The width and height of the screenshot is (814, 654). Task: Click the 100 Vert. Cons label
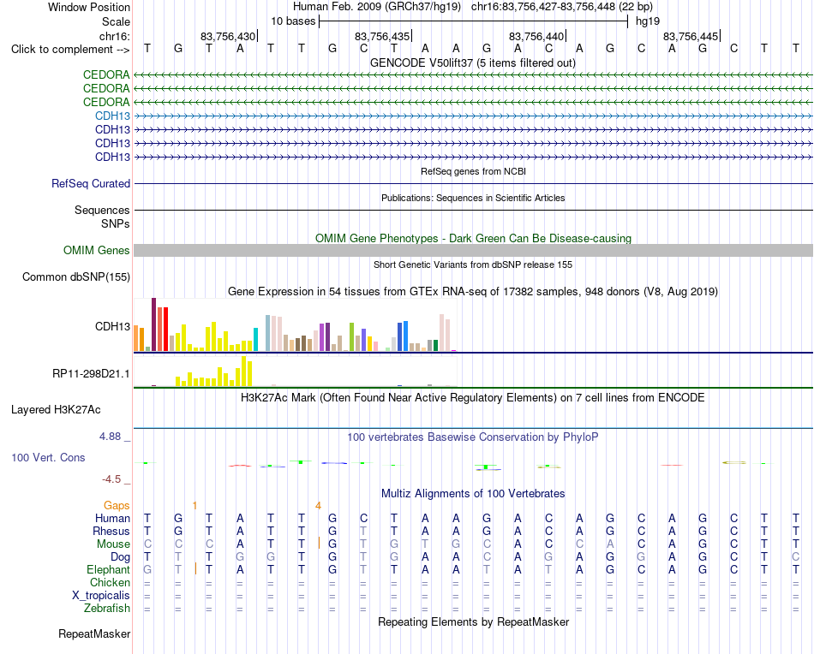[x=48, y=457]
